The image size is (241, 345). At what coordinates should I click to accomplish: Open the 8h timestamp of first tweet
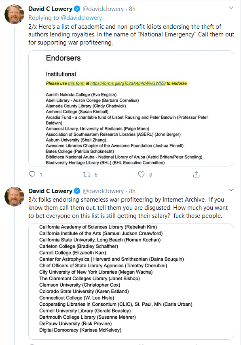pyautogui.click(x=132, y=9)
